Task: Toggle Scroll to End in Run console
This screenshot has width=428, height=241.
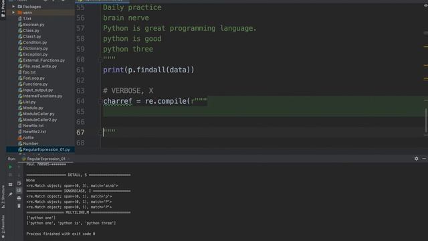Action: click(19, 190)
